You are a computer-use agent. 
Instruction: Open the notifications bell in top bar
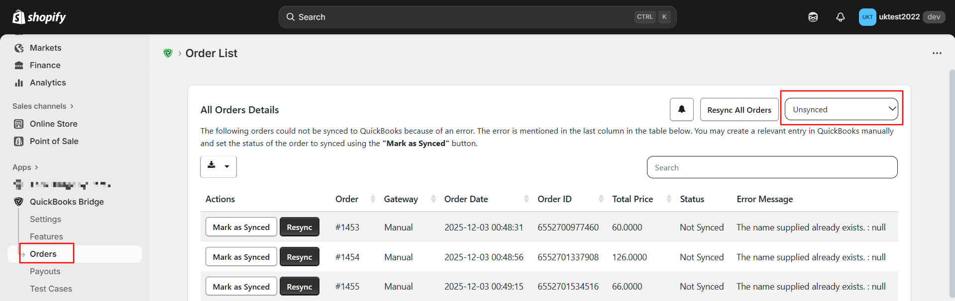[840, 17]
